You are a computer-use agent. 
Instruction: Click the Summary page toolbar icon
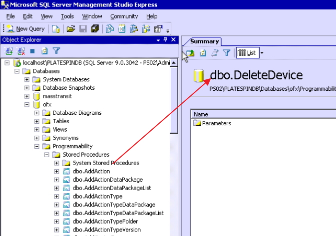pos(122,29)
